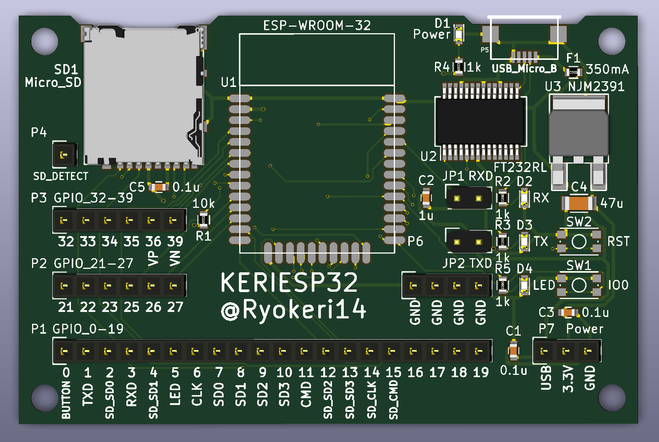659x442 pixels.
Task: Click the Micro SD card slot SD1
Action: point(143,96)
